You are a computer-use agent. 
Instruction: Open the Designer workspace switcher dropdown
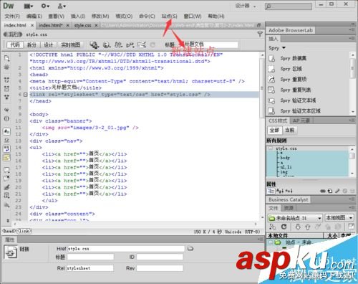click(246, 6)
